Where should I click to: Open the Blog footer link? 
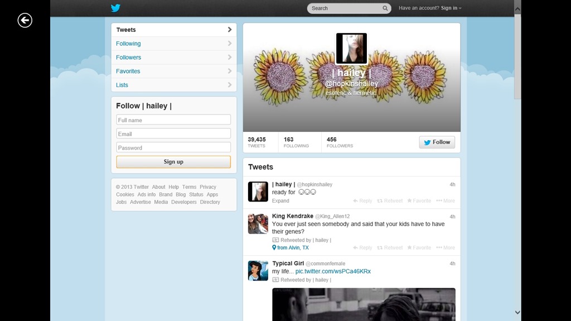(181, 194)
